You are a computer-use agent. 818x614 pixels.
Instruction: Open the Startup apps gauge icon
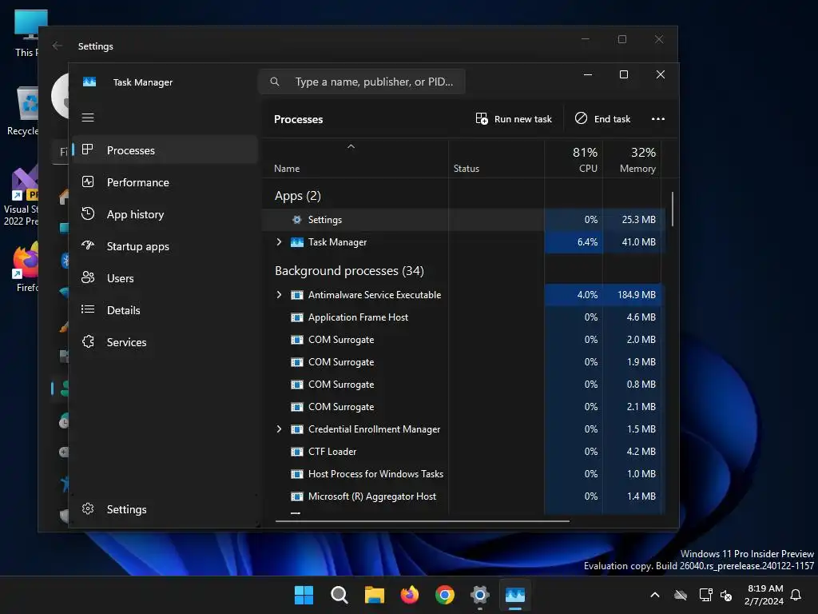pos(88,245)
